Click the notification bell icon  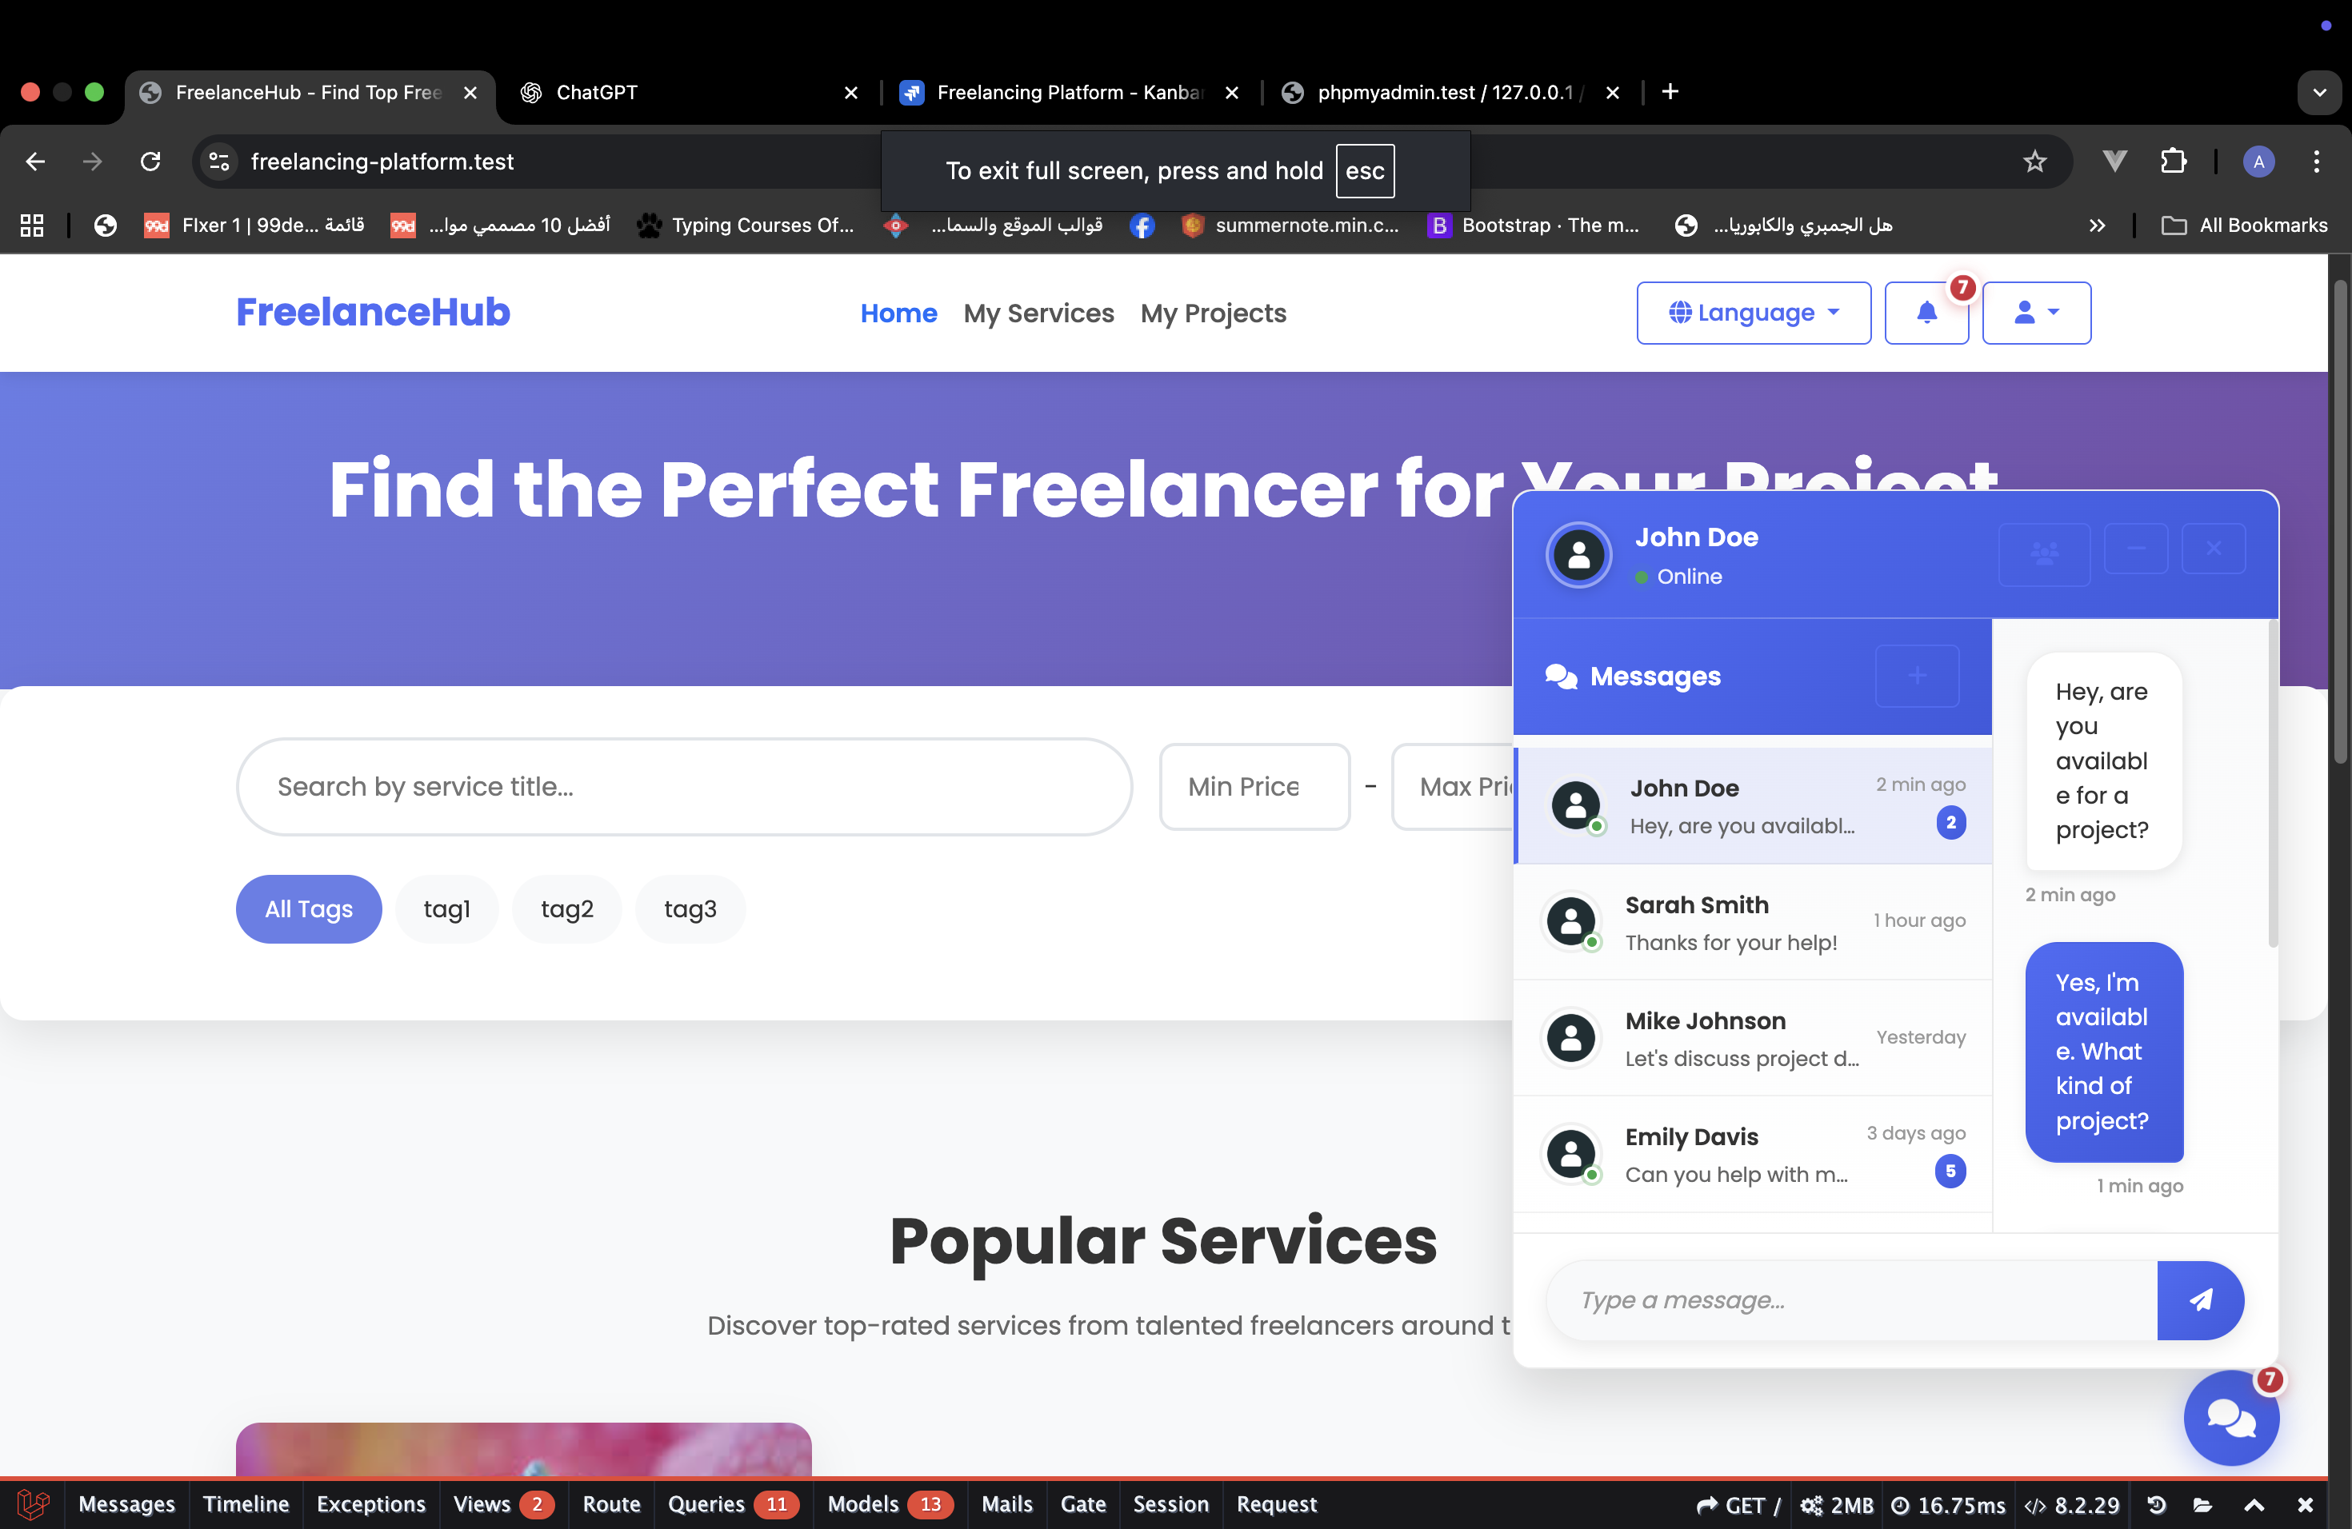point(1926,313)
